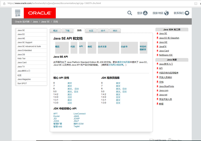This screenshot has width=201, height=141.
Task: Click the 代码 section tile link
Action: click(73, 47)
